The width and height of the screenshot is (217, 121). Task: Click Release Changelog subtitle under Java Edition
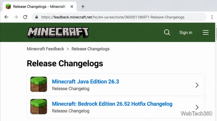point(71,89)
